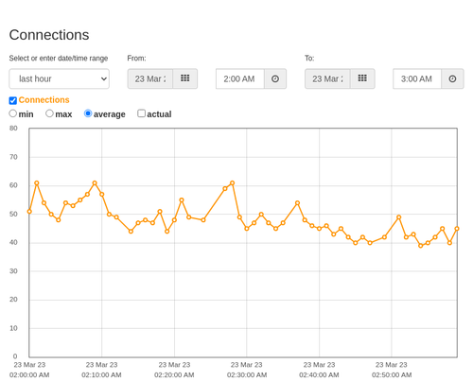473x381 pixels.
Task: Enable the actual checkbox
Action: (x=142, y=113)
